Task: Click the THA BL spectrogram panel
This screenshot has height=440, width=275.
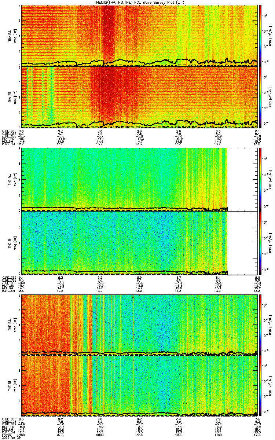Action: [x=140, y=35]
